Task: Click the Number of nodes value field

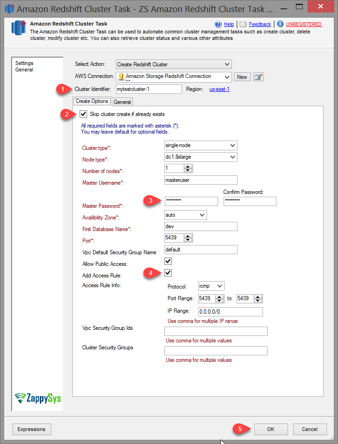Action: [x=174, y=168]
